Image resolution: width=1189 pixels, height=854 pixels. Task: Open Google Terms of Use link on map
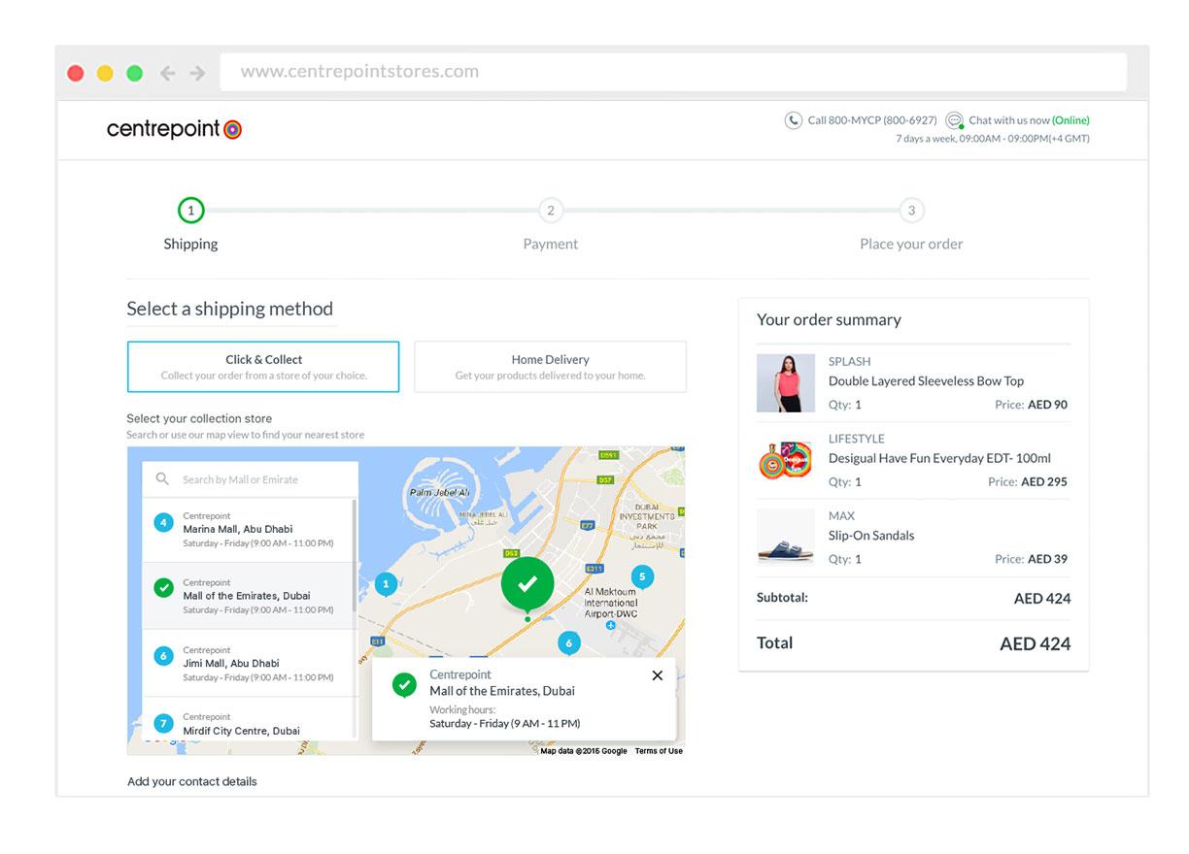coord(658,750)
